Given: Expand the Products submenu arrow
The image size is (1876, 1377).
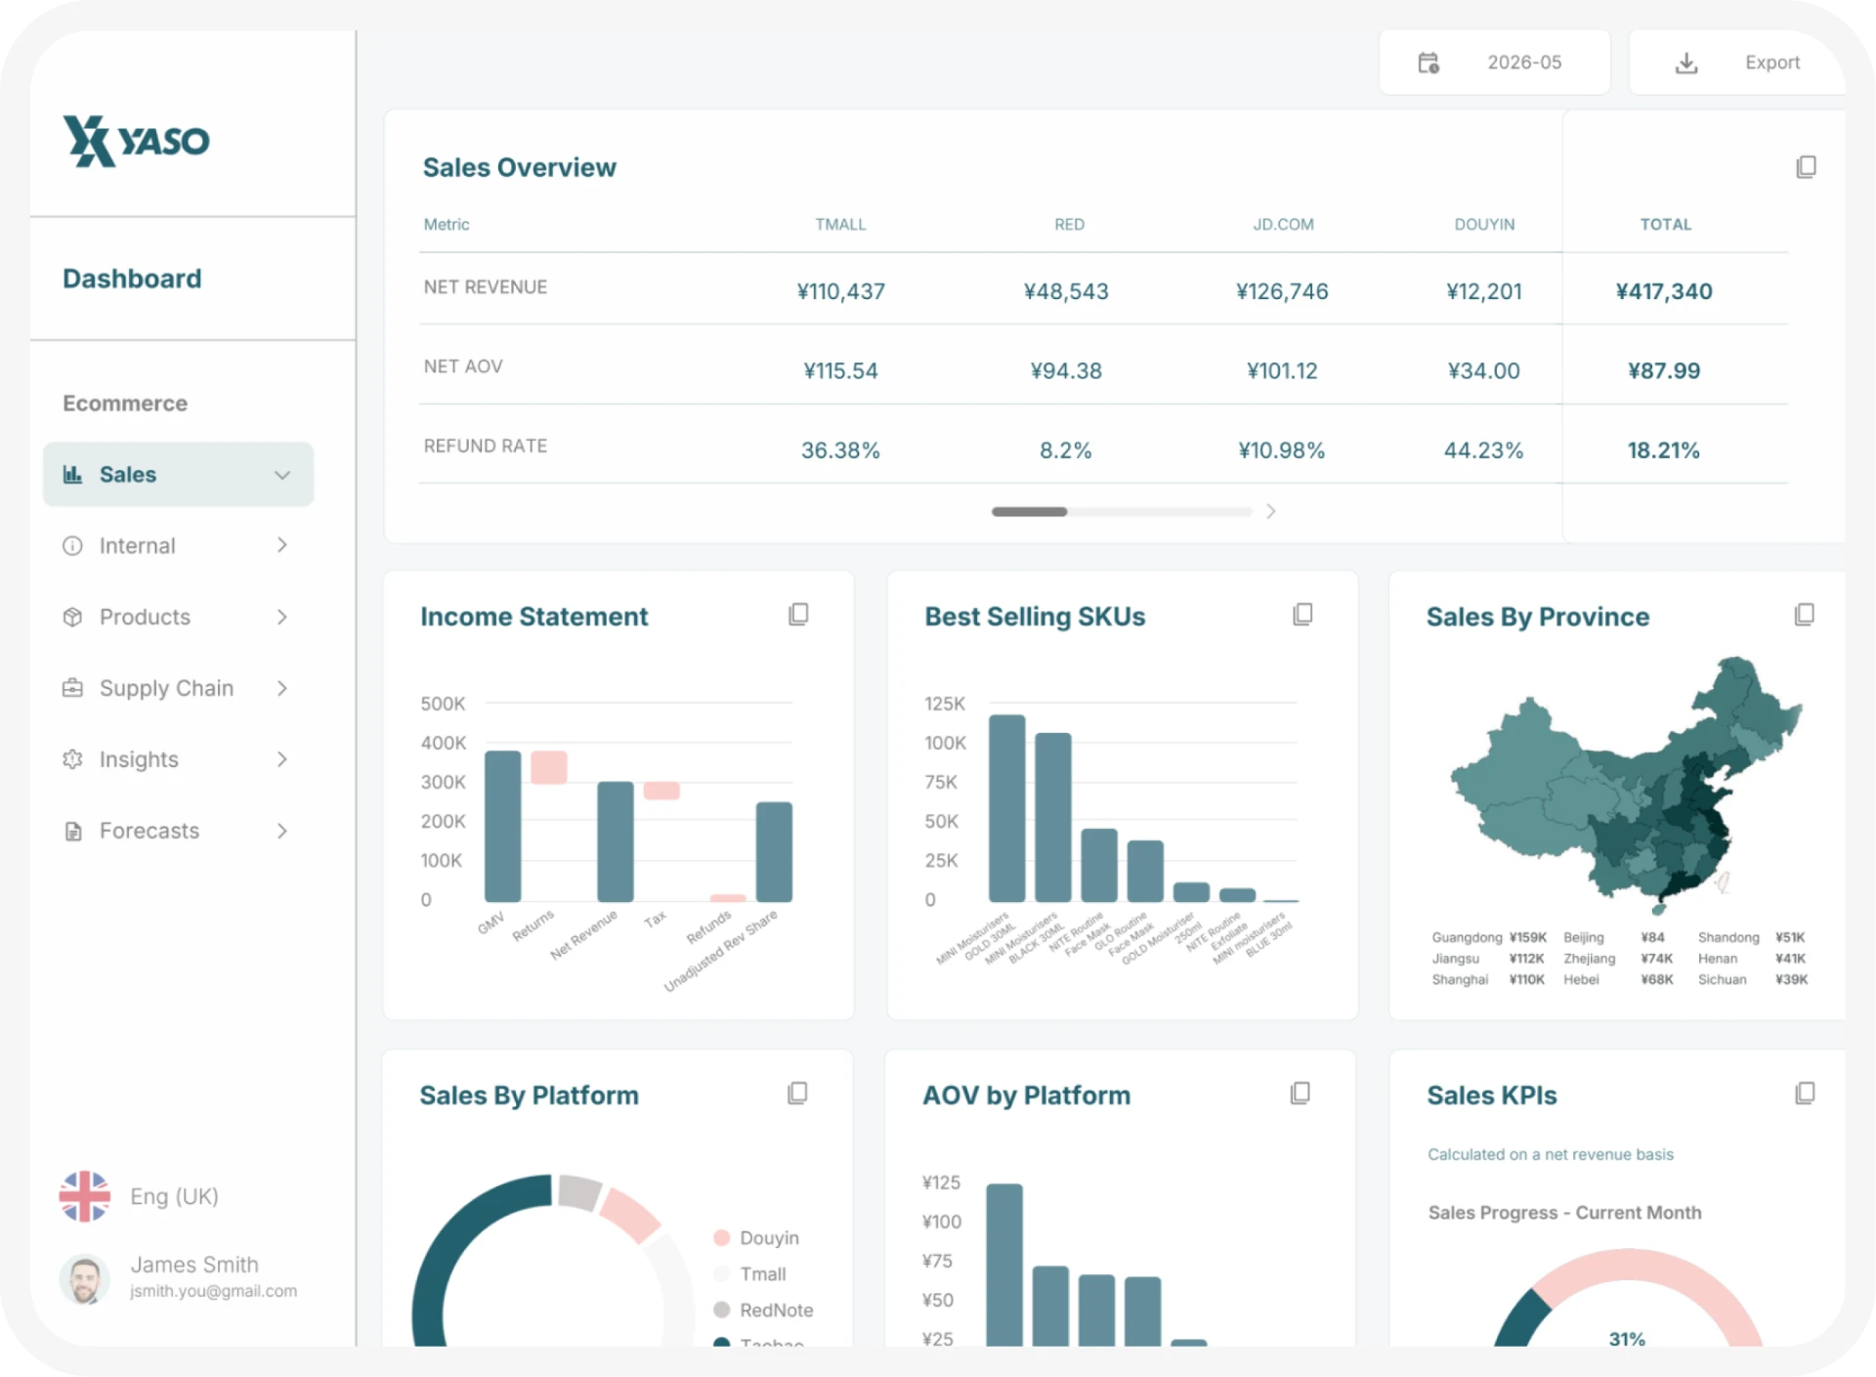Looking at the screenshot, I should pos(282,617).
